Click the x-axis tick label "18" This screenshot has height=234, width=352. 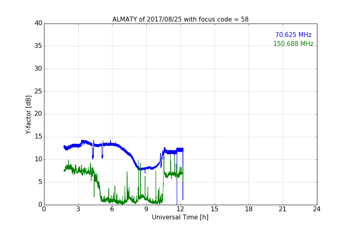pos(249,209)
